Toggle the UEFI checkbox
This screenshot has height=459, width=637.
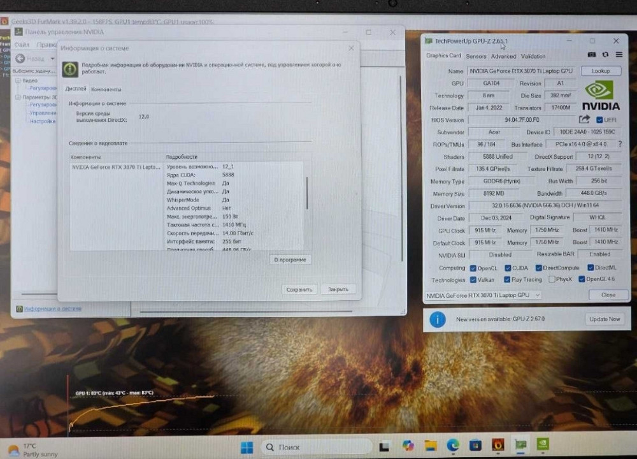pos(599,120)
